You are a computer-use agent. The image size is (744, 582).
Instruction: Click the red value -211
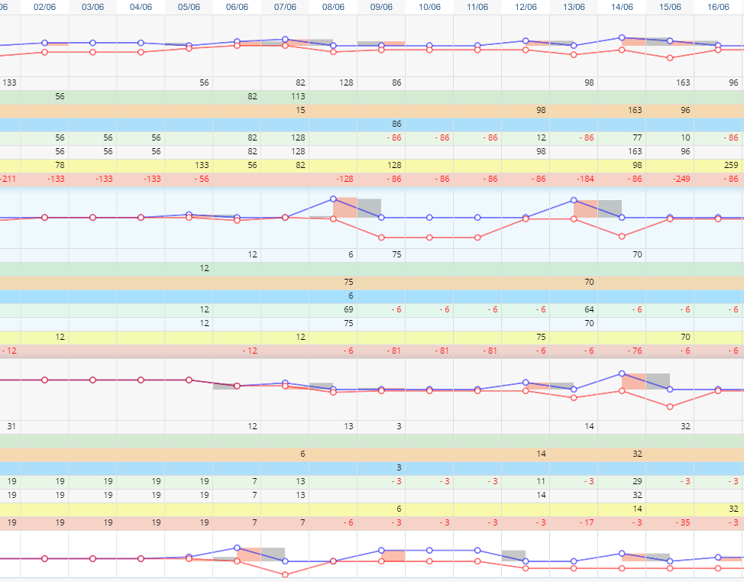point(8,179)
